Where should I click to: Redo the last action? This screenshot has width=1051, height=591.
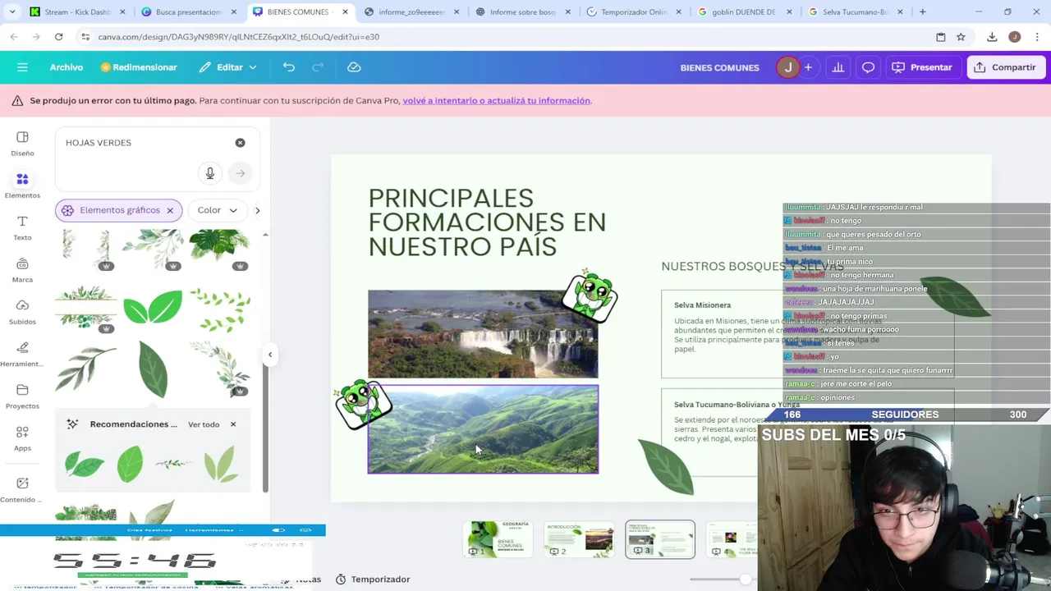click(x=318, y=67)
